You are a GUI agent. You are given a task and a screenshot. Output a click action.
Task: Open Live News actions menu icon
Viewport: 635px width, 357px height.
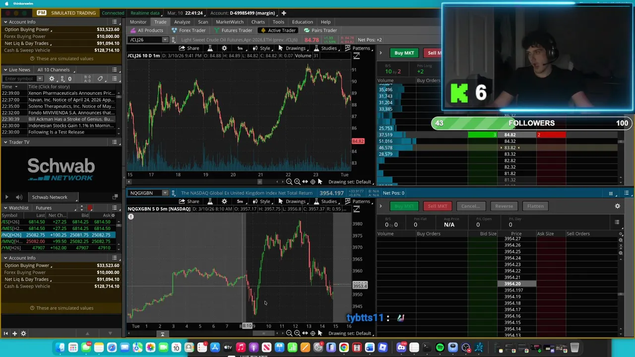tap(115, 69)
